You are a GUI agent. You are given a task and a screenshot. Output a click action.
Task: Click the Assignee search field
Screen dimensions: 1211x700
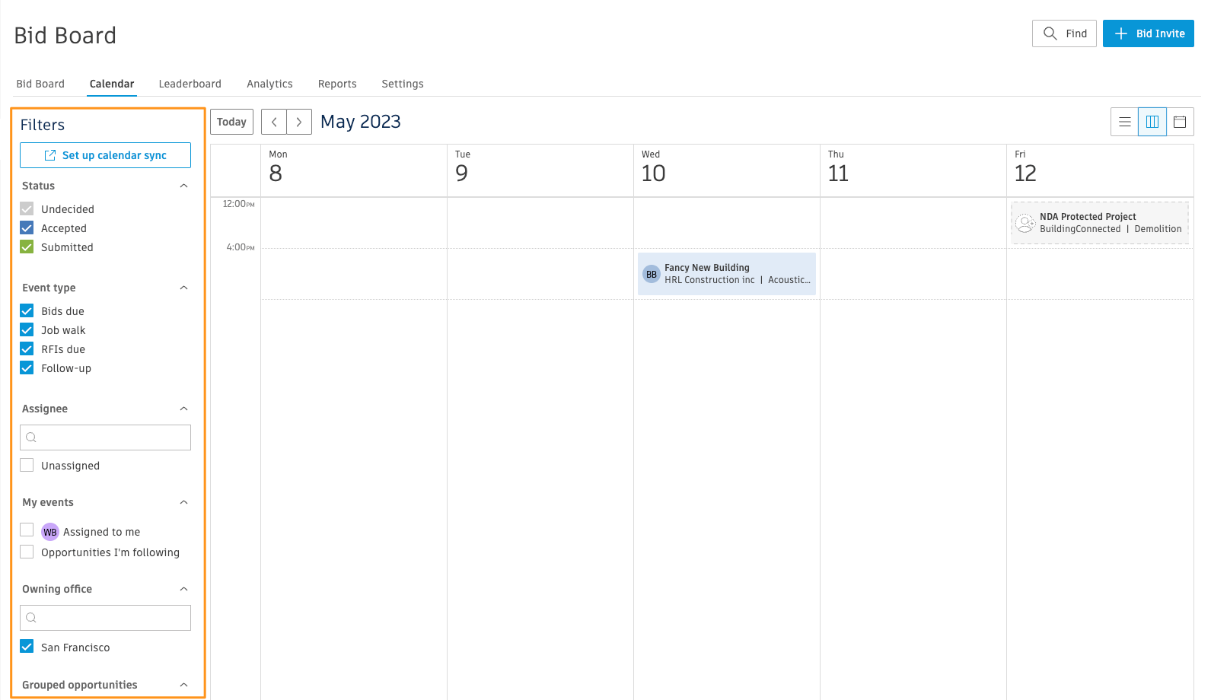[x=105, y=437]
